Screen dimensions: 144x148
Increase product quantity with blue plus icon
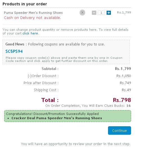click(109, 13)
